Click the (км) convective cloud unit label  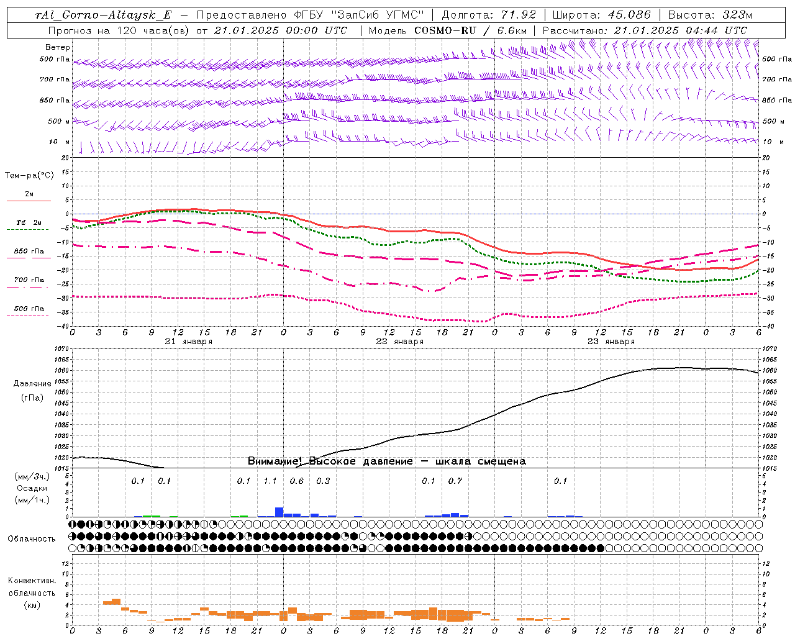pos(32,605)
